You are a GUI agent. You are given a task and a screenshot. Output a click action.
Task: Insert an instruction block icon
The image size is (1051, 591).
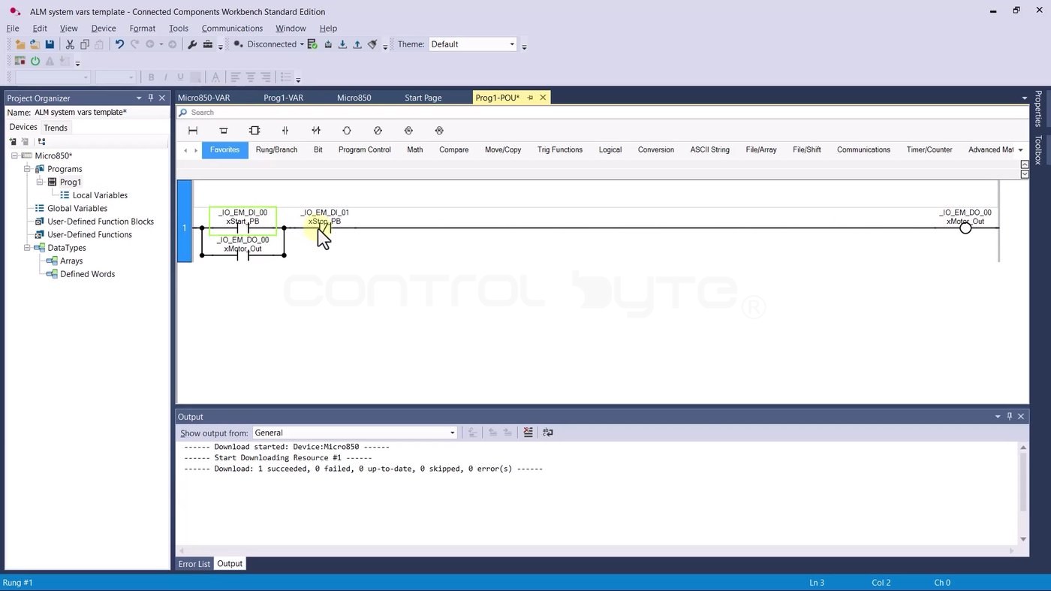tap(254, 131)
